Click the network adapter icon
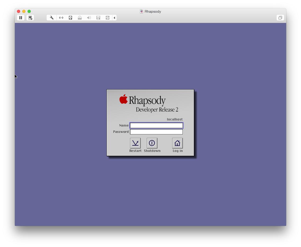 click(x=61, y=18)
